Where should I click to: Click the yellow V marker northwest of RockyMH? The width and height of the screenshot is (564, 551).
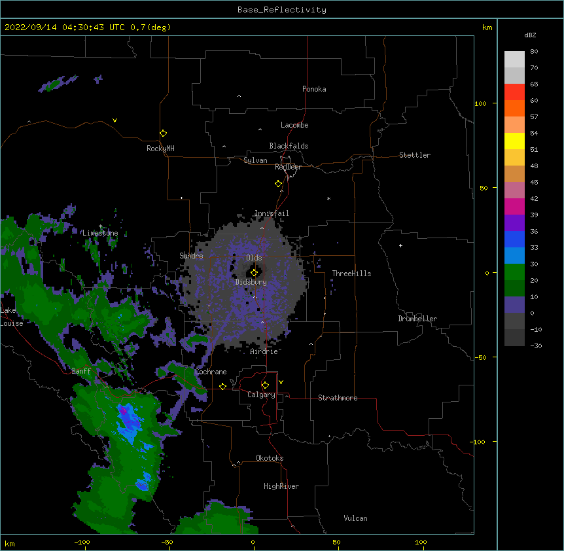[x=115, y=120]
